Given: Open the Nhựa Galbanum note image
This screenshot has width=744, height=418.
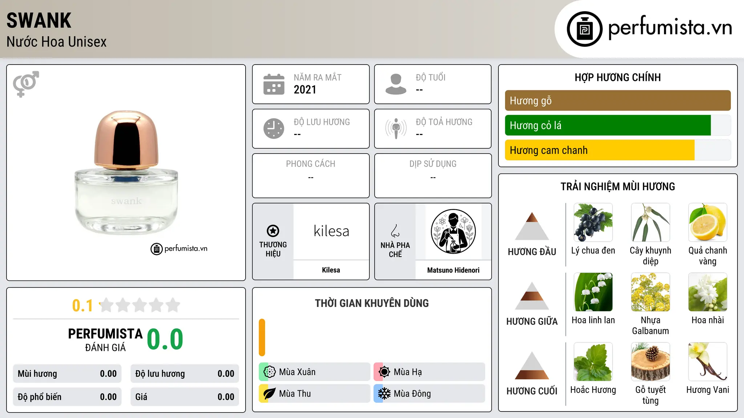Looking at the screenshot, I should [x=651, y=292].
